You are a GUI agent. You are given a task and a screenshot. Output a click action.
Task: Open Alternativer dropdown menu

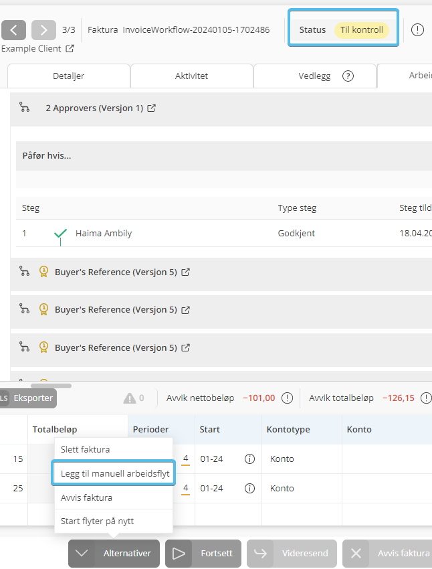[114, 554]
